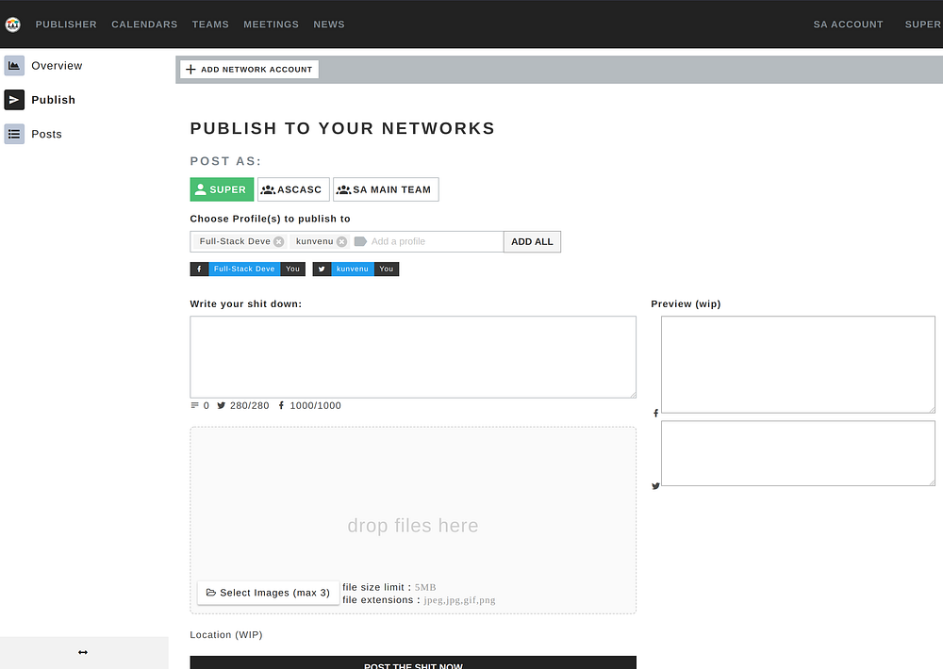Click the app logo in top bar

point(12,24)
